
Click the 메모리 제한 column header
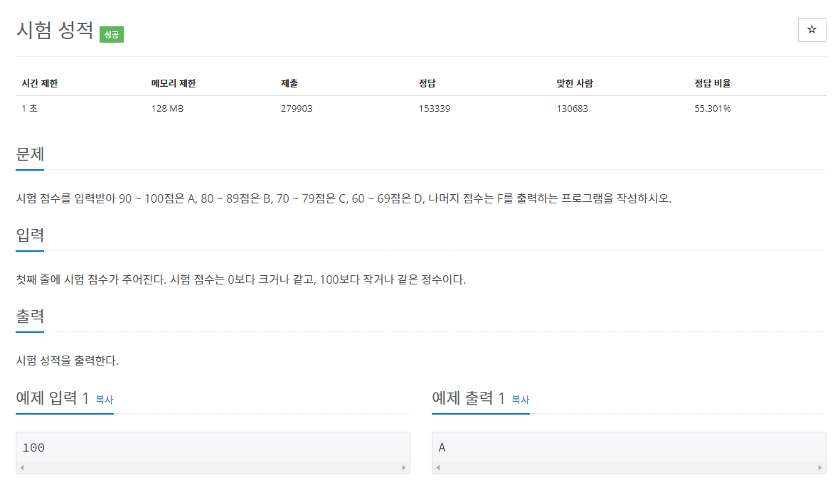[174, 83]
